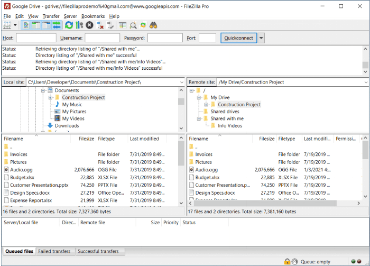
Task: Open the Site Manager icon
Action: pos(7,25)
